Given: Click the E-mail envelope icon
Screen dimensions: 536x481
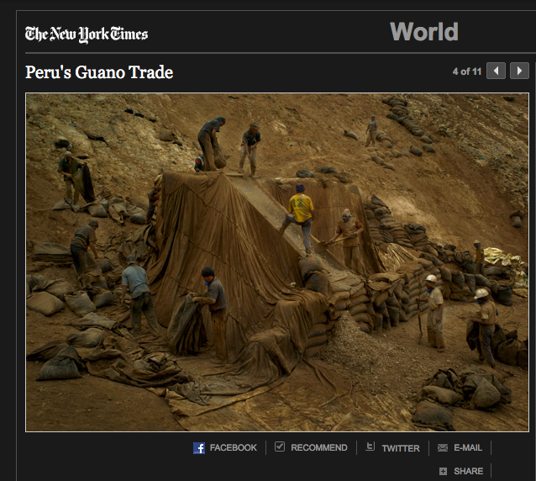Looking at the screenshot, I should click(443, 448).
